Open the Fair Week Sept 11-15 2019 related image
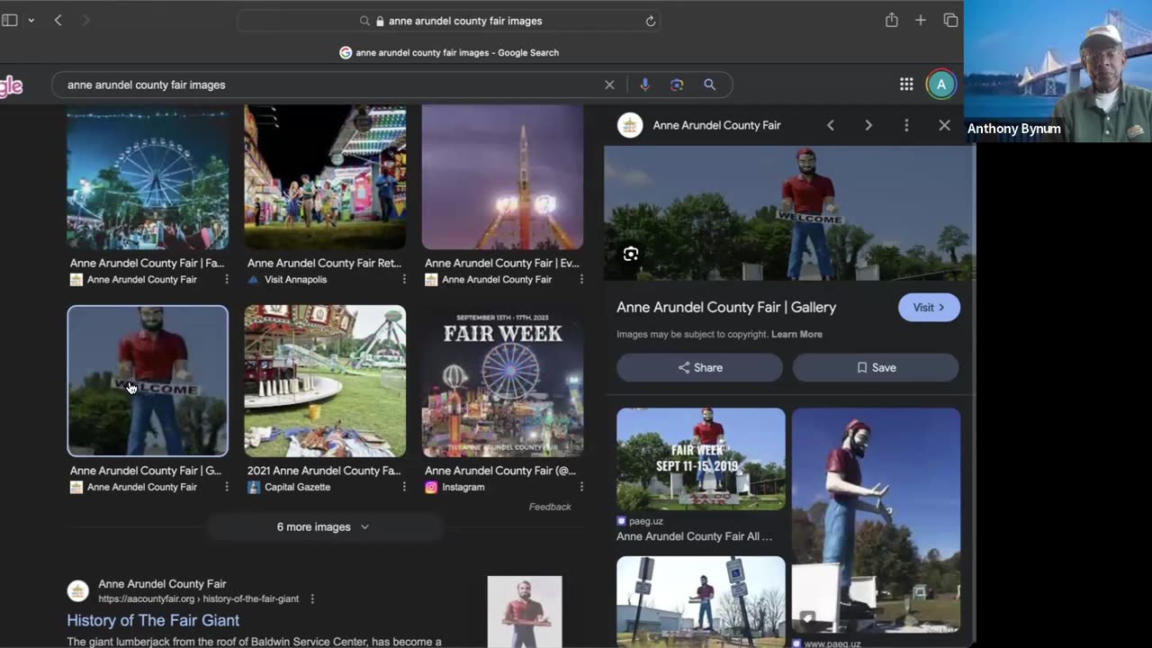The image size is (1152, 648). pos(701,459)
